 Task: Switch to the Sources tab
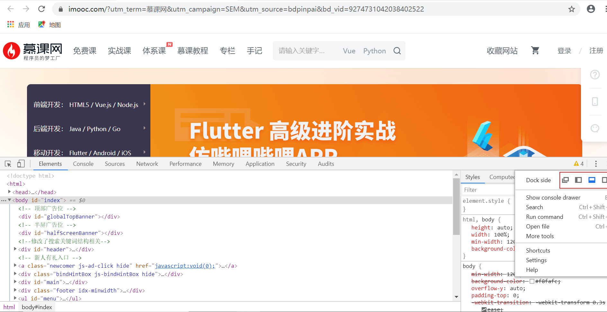pos(115,164)
